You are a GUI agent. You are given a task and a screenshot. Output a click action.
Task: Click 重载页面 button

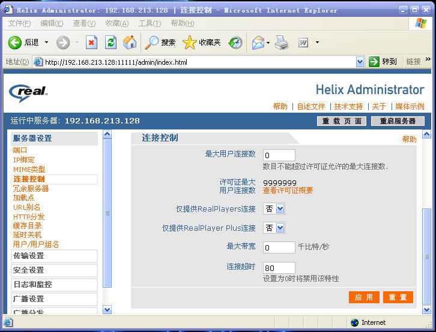pyautogui.click(x=342, y=121)
